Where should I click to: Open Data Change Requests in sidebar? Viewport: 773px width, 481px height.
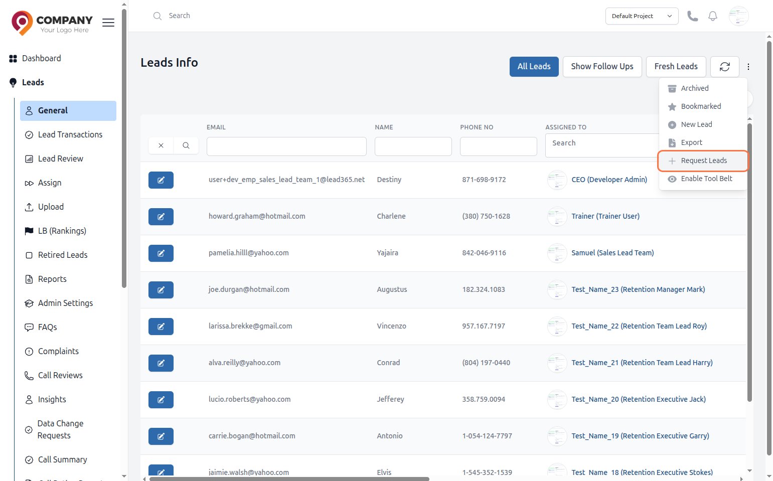[x=68, y=429]
